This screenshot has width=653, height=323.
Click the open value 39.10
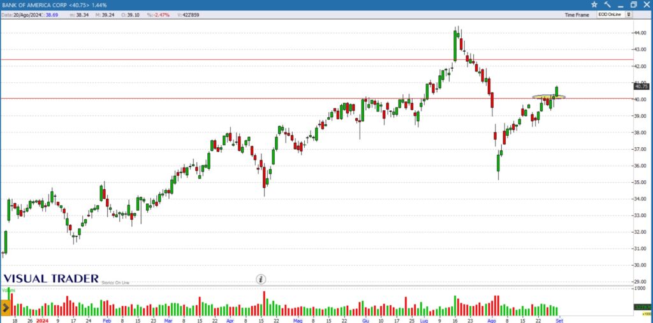point(134,15)
